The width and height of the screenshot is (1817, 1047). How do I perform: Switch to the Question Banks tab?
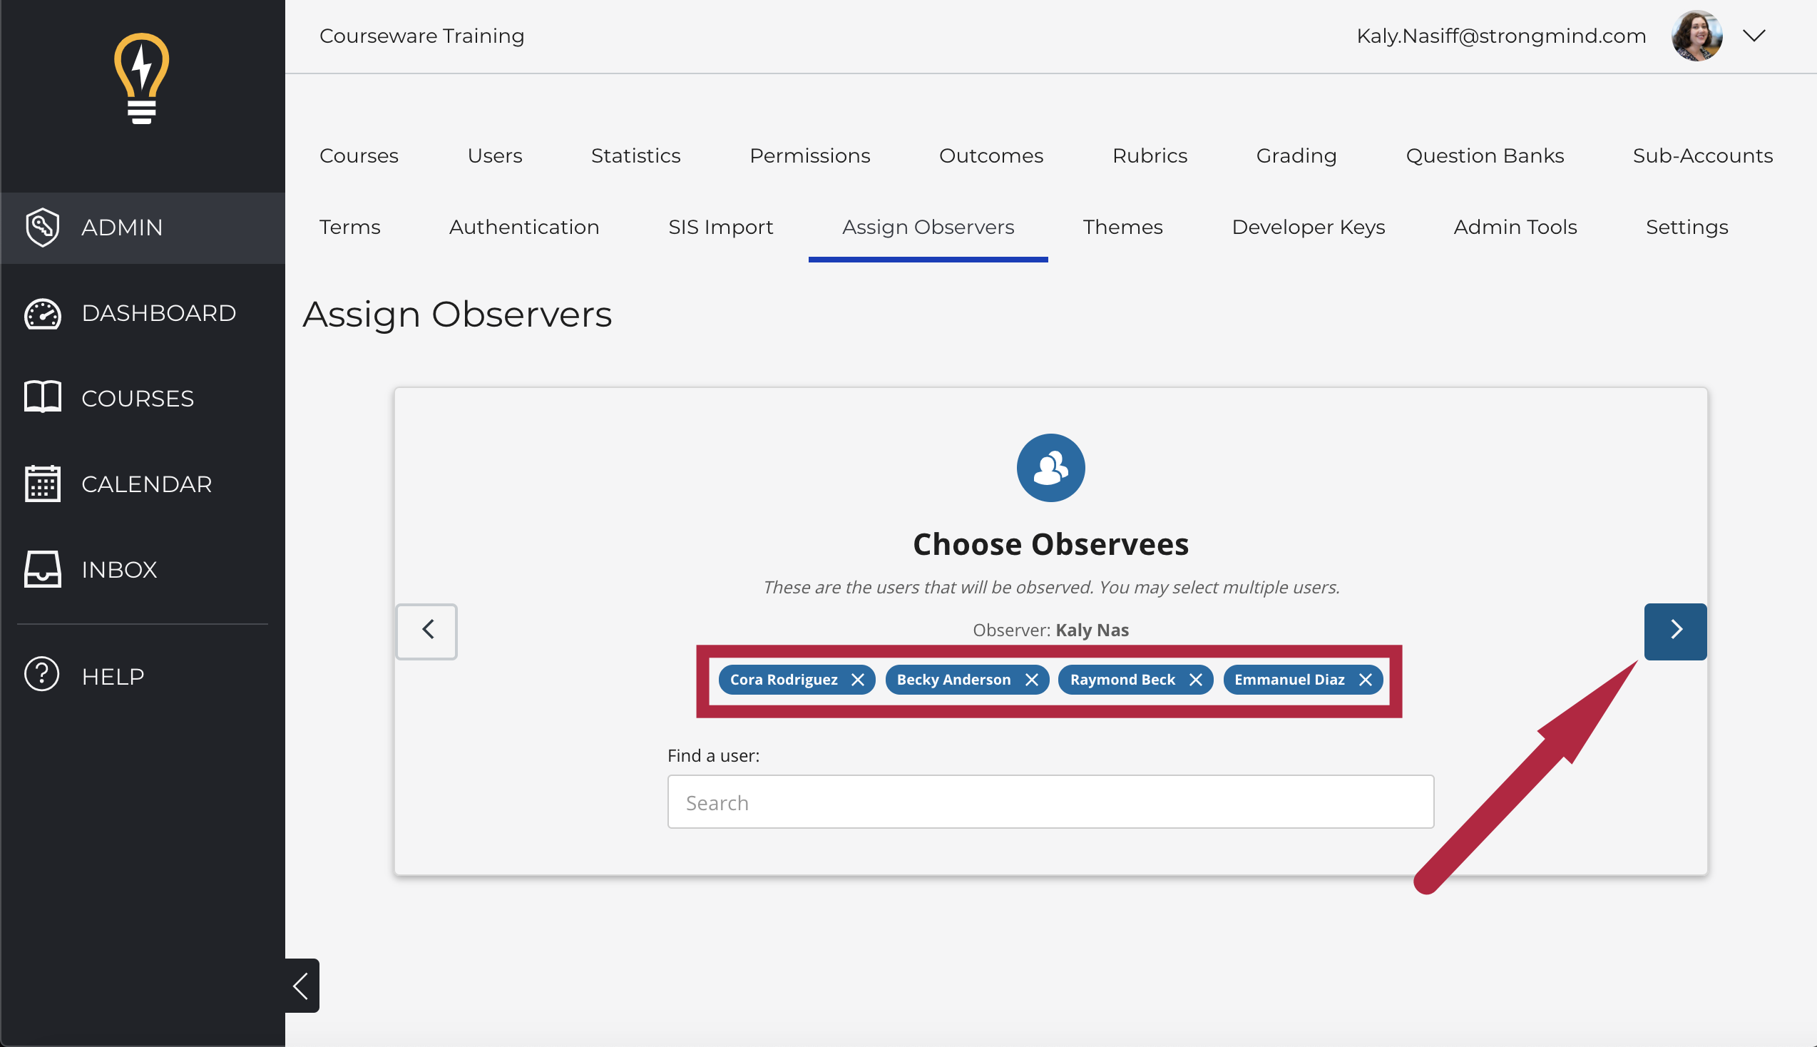click(1485, 155)
